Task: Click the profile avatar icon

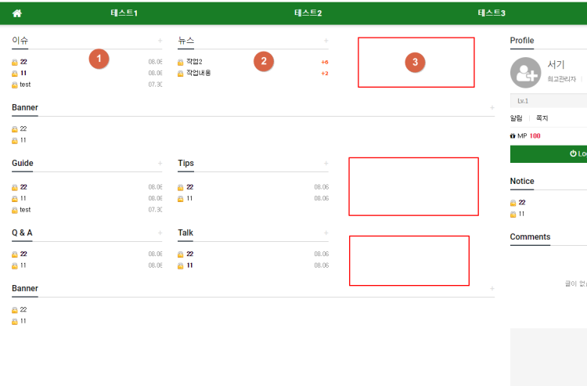Action: (x=525, y=72)
